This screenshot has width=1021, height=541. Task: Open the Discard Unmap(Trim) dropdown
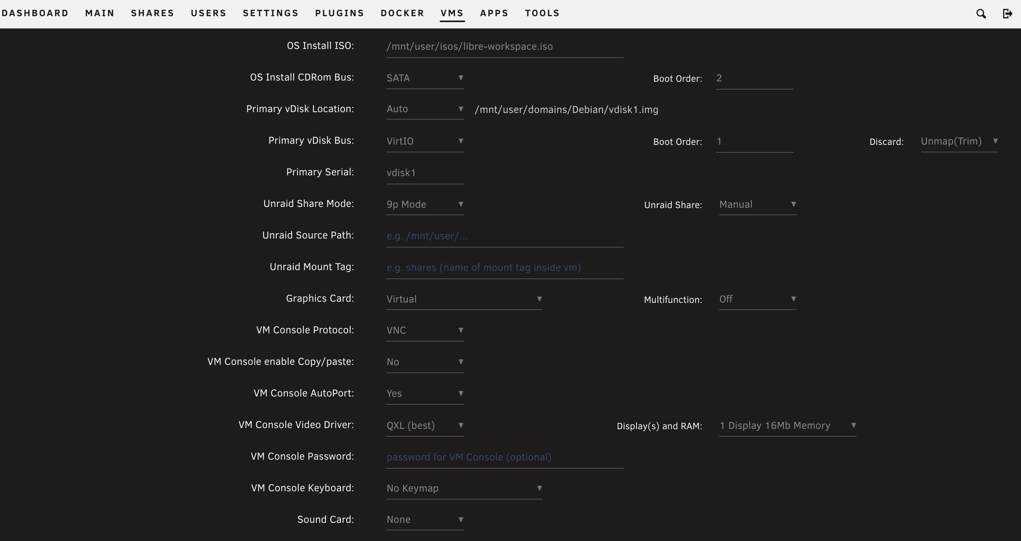click(x=959, y=141)
